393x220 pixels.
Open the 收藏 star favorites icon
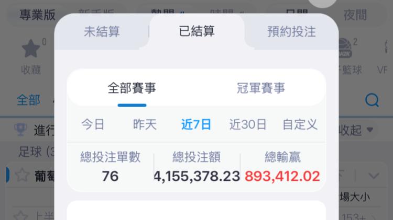(x=31, y=49)
